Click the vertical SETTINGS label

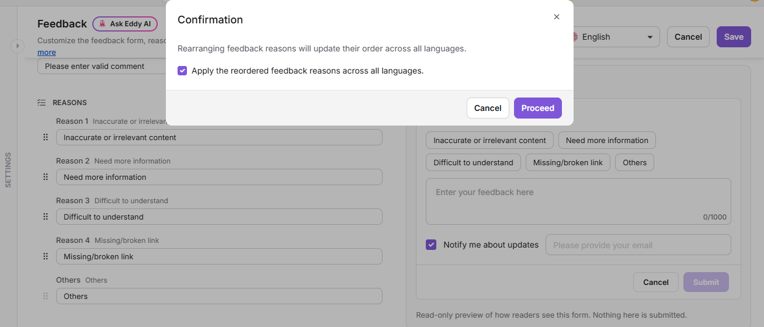coord(8,170)
